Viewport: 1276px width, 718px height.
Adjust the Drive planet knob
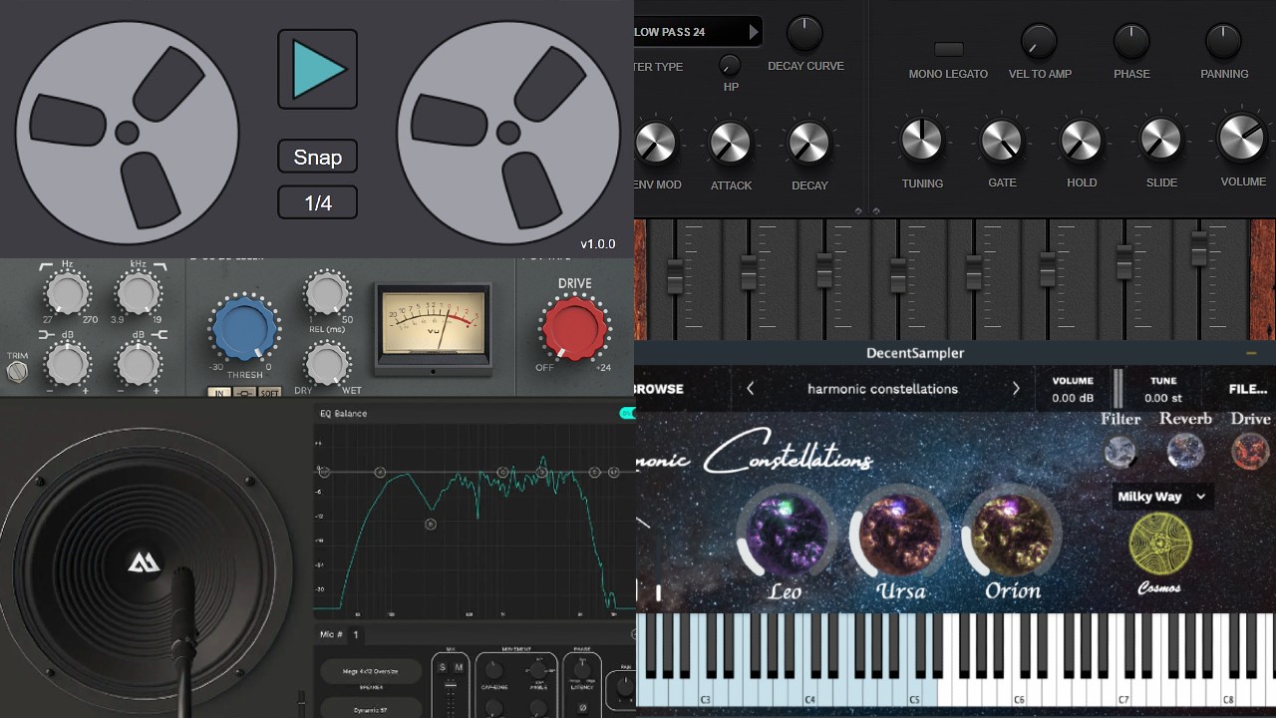(1250, 452)
